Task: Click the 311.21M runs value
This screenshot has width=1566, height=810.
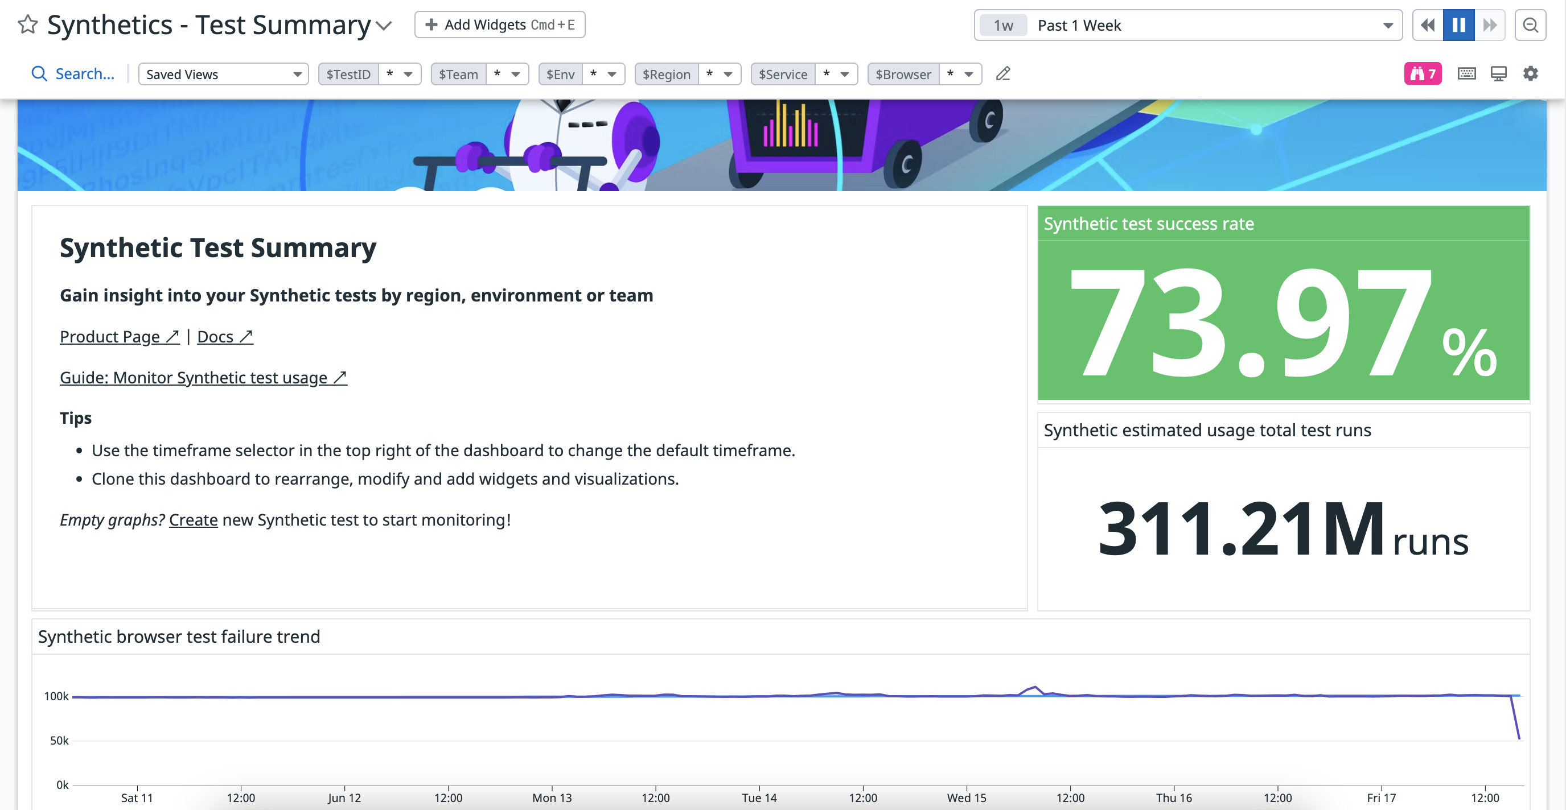Action: pos(1283,527)
